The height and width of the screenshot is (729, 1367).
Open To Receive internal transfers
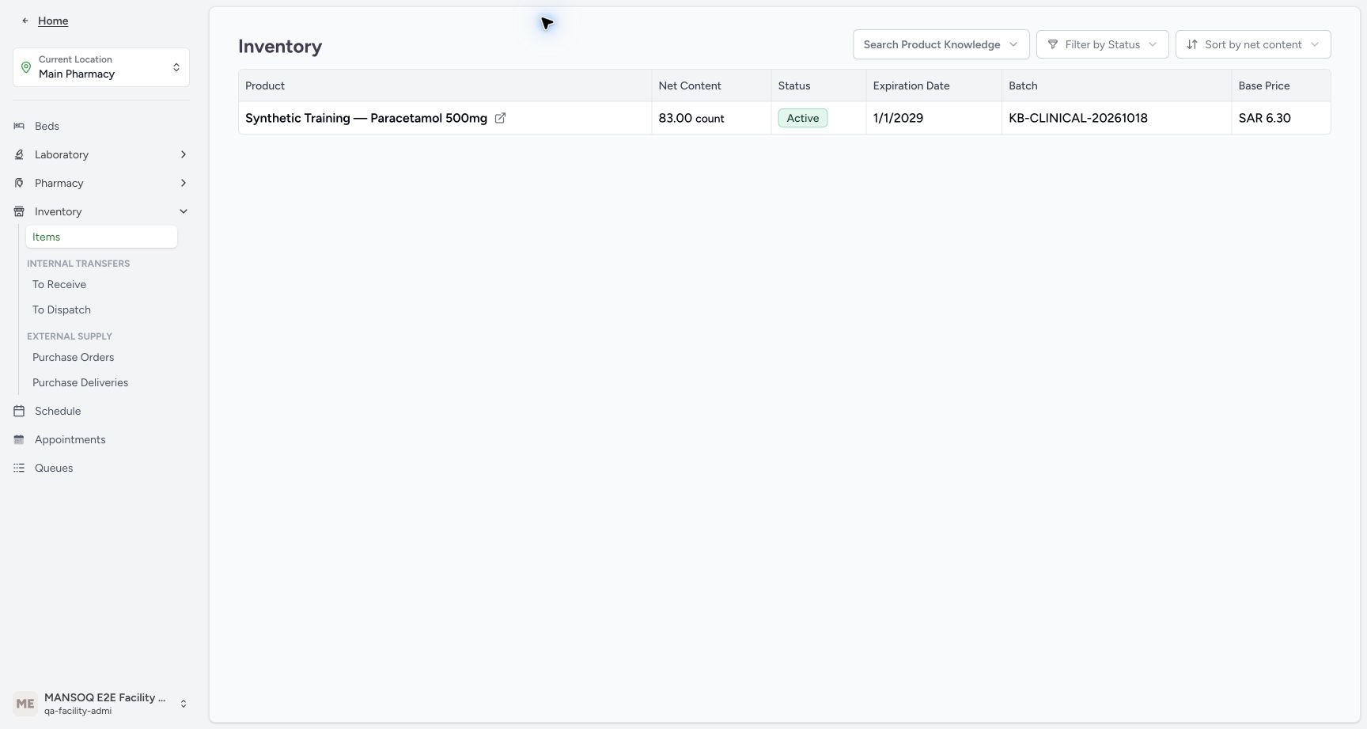pos(59,284)
